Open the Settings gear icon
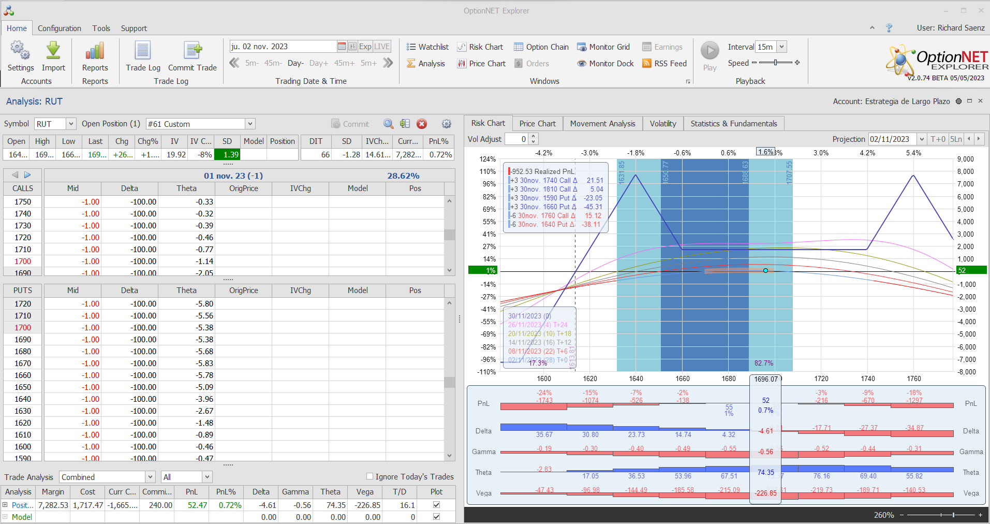 [x=20, y=51]
